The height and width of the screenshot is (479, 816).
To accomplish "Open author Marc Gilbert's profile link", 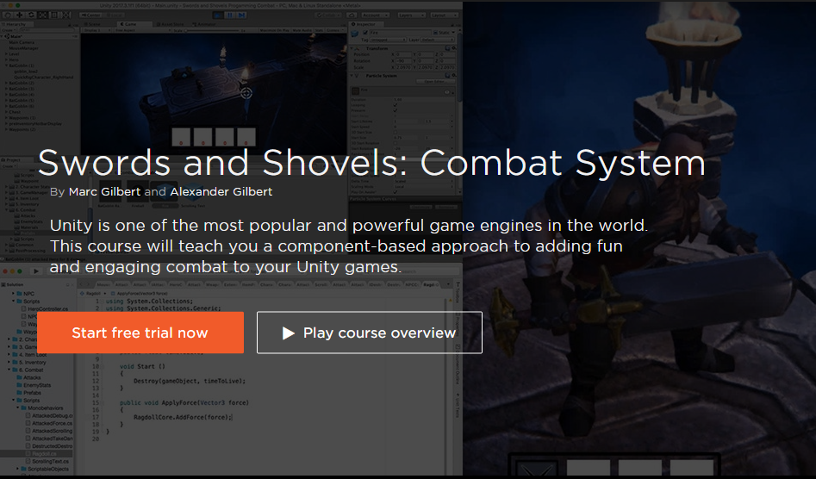I will pyautogui.click(x=104, y=192).
